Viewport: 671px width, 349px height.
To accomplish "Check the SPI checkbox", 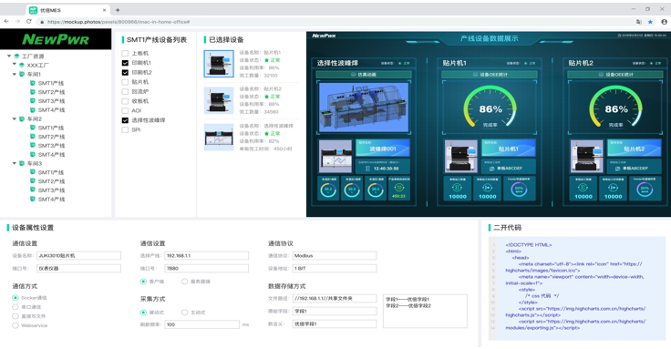I will pos(125,130).
